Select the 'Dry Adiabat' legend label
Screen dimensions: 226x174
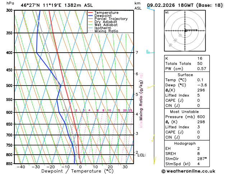tap(106, 22)
